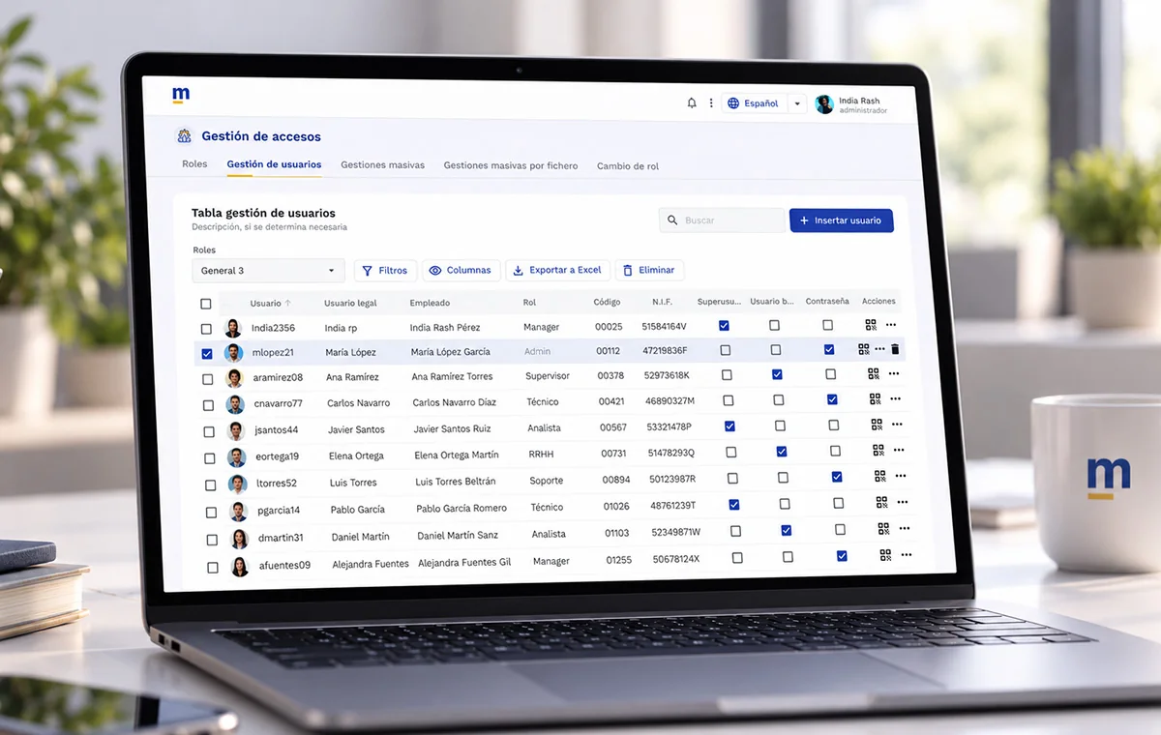
Task: Click legal user Daniel Martín
Action: (360, 537)
